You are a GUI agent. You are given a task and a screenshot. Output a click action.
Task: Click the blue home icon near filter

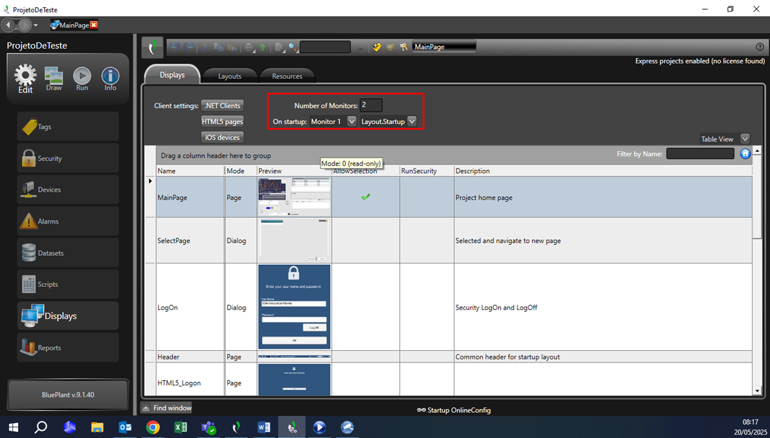pos(745,154)
